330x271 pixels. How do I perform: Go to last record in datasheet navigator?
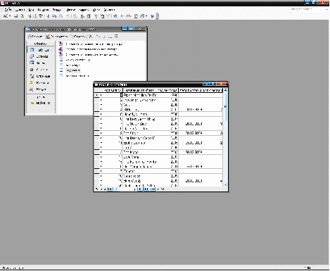146,189
